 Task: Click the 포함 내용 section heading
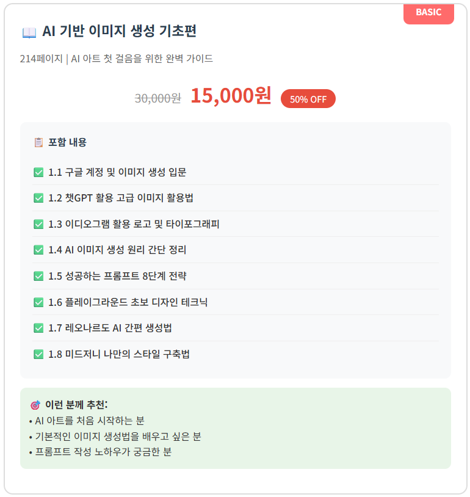(x=67, y=142)
